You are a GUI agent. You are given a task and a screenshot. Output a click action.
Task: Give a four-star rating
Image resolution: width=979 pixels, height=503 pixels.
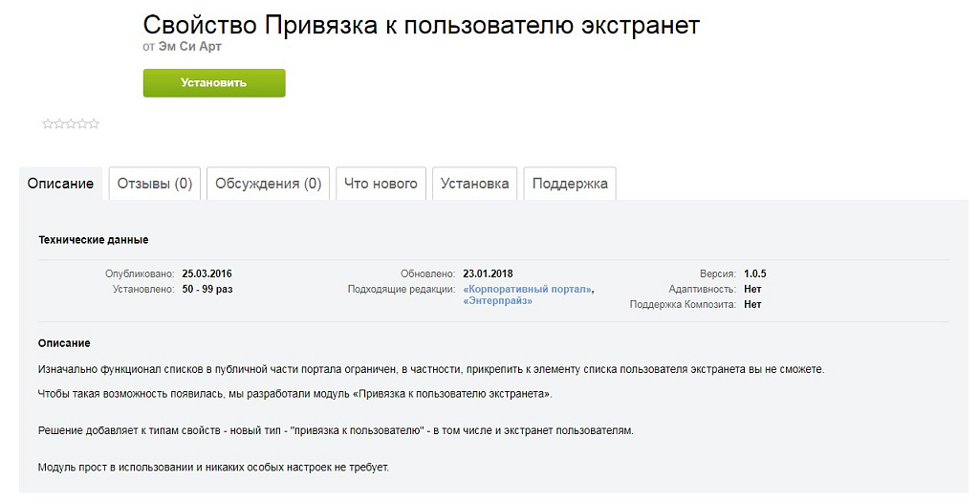pos(82,123)
